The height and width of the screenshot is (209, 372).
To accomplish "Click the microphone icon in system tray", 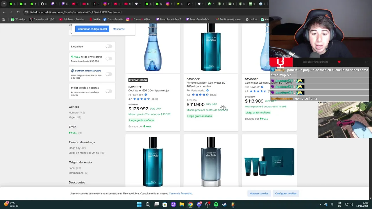I will coord(332,204).
